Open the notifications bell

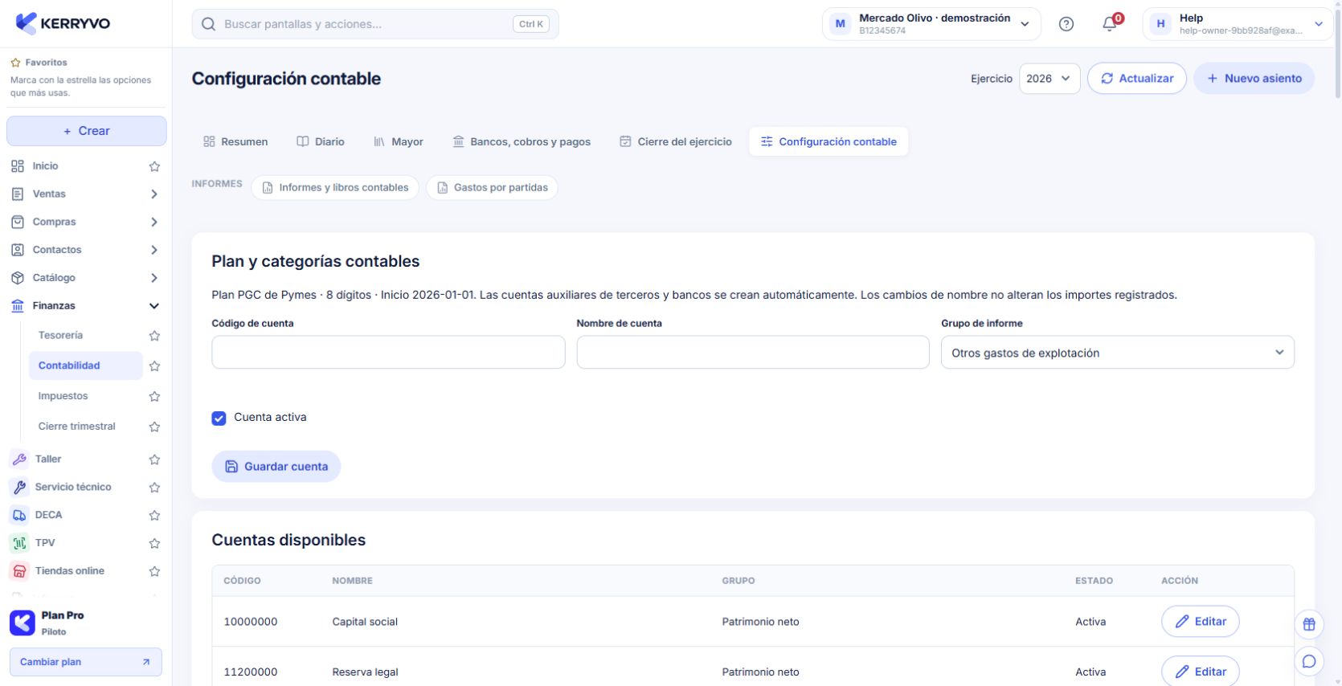[x=1110, y=24]
